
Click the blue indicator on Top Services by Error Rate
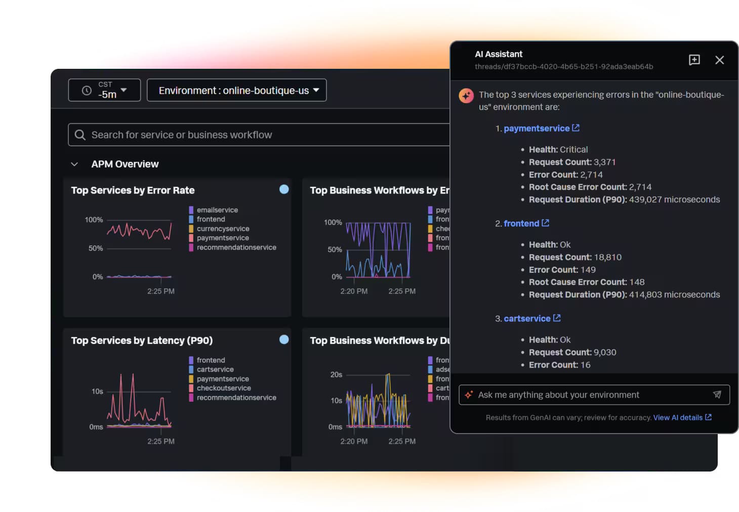click(x=284, y=189)
